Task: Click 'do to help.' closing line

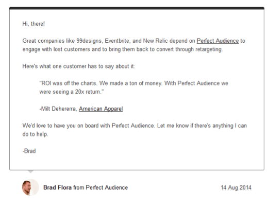Action: coord(35,134)
